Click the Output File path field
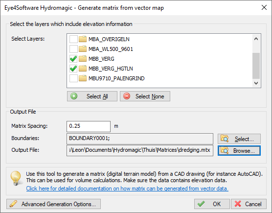 (x=140, y=150)
